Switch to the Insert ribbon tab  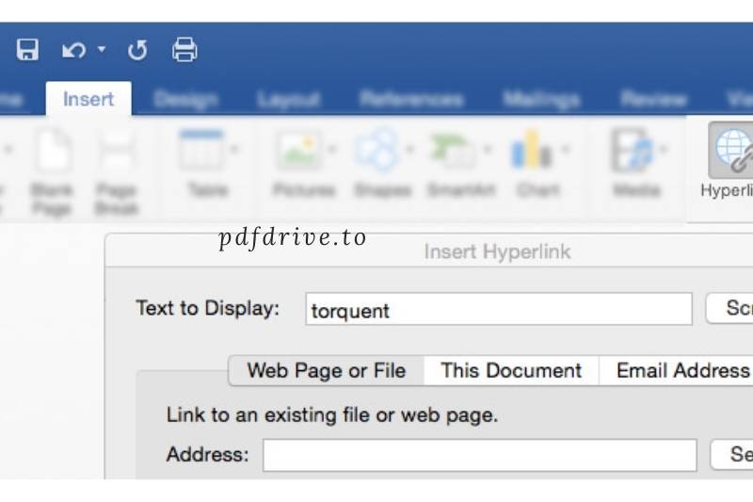[x=88, y=99]
